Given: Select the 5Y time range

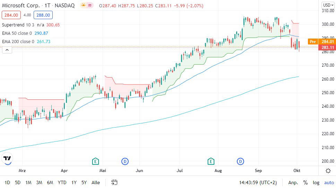Looking at the screenshot, I should (x=84, y=182).
